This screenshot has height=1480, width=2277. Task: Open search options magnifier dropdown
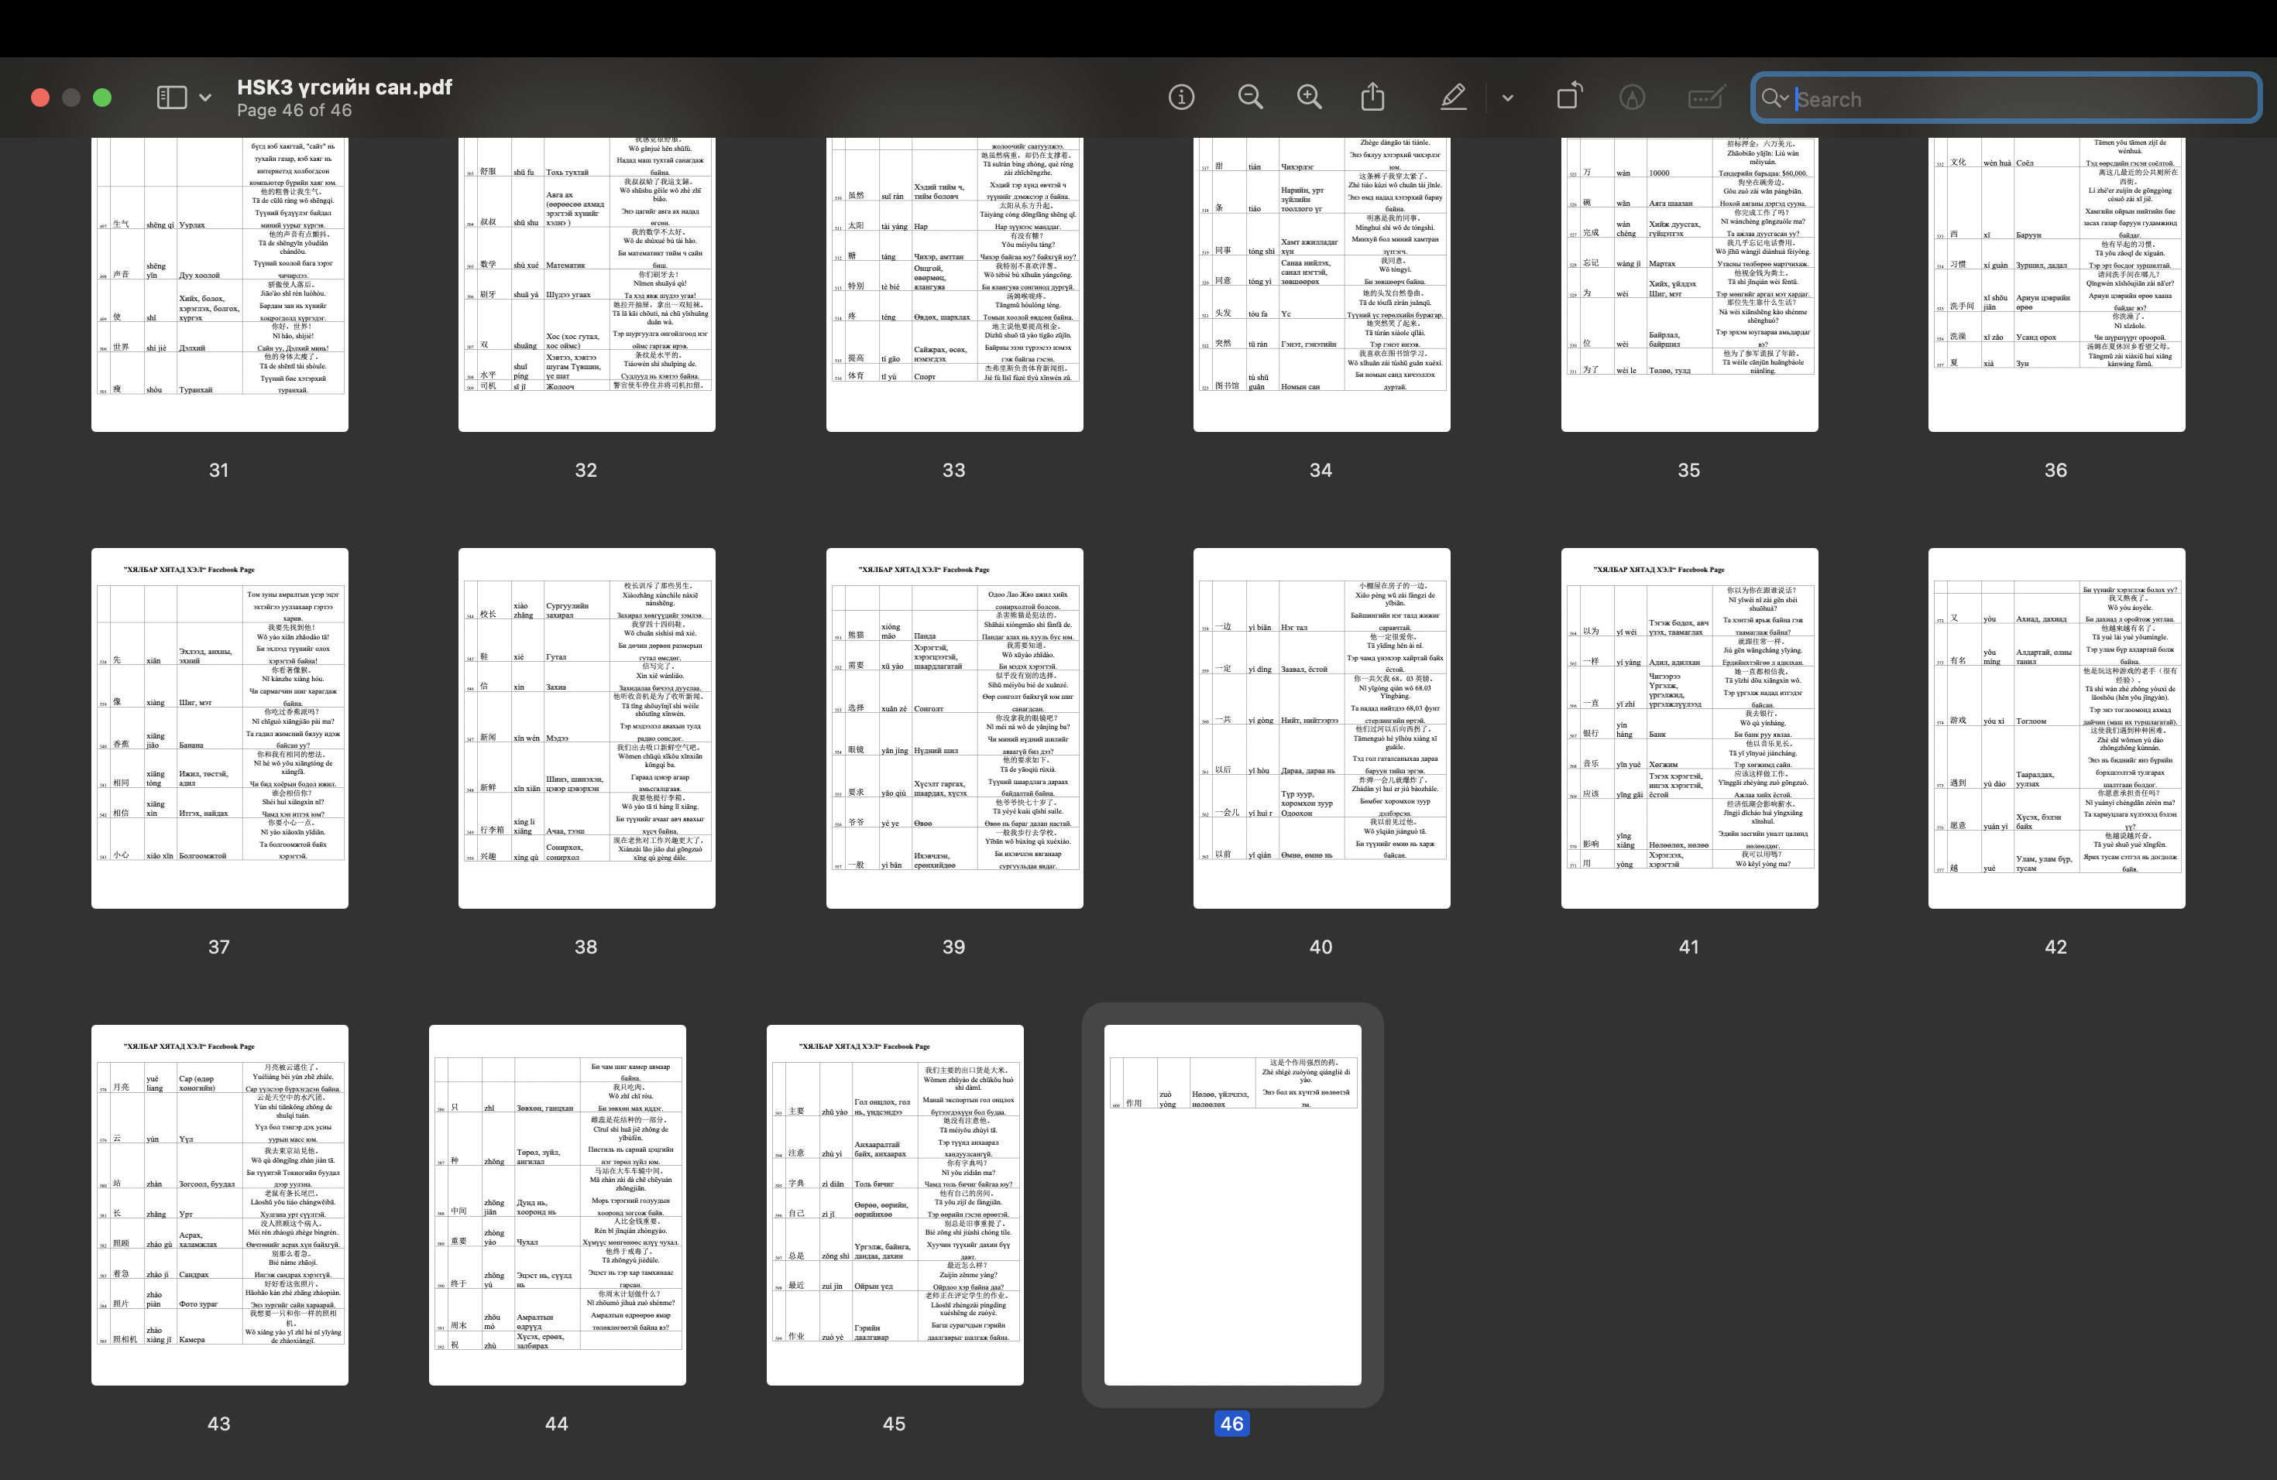coord(1774,98)
